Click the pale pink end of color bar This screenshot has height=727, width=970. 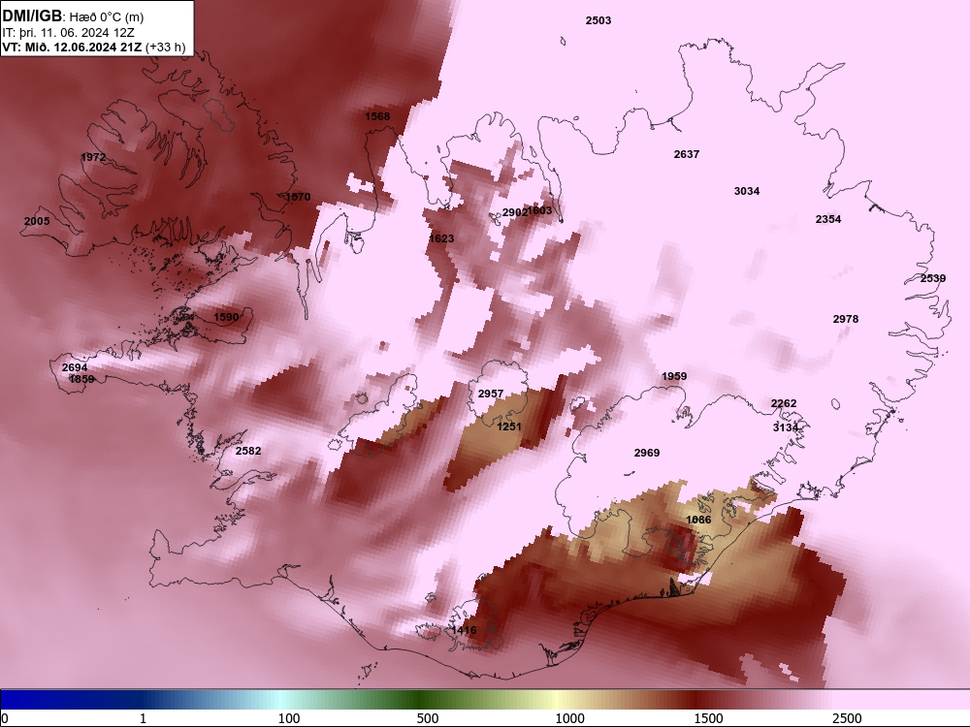tap(903, 700)
